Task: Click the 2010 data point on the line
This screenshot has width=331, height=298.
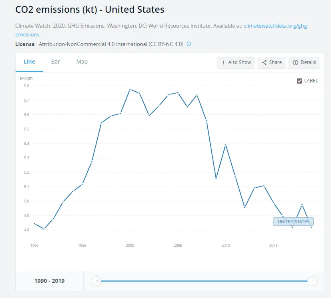Action: [x=226, y=145]
